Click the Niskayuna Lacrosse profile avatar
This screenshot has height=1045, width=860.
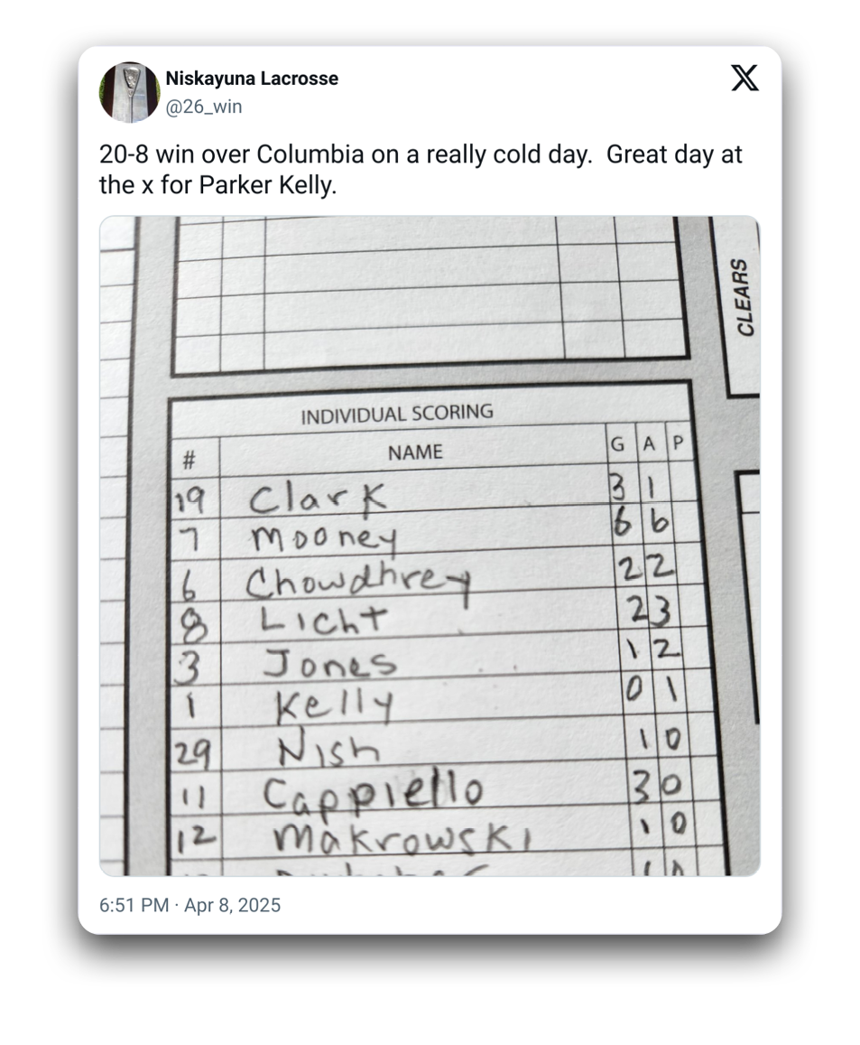click(130, 92)
